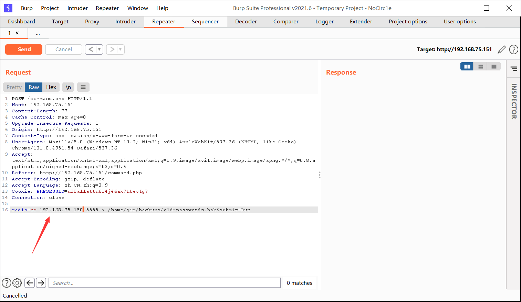The width and height of the screenshot is (521, 302).
Task: Edit target with the pencil icon
Action: click(x=502, y=49)
